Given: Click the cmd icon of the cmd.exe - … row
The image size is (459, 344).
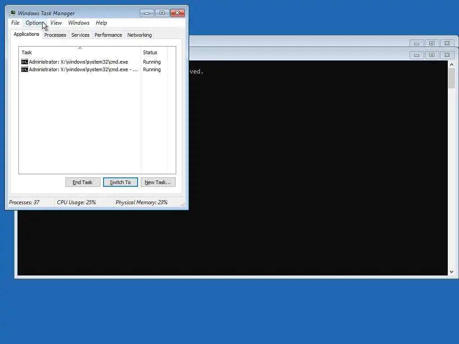Looking at the screenshot, I should pos(25,69).
